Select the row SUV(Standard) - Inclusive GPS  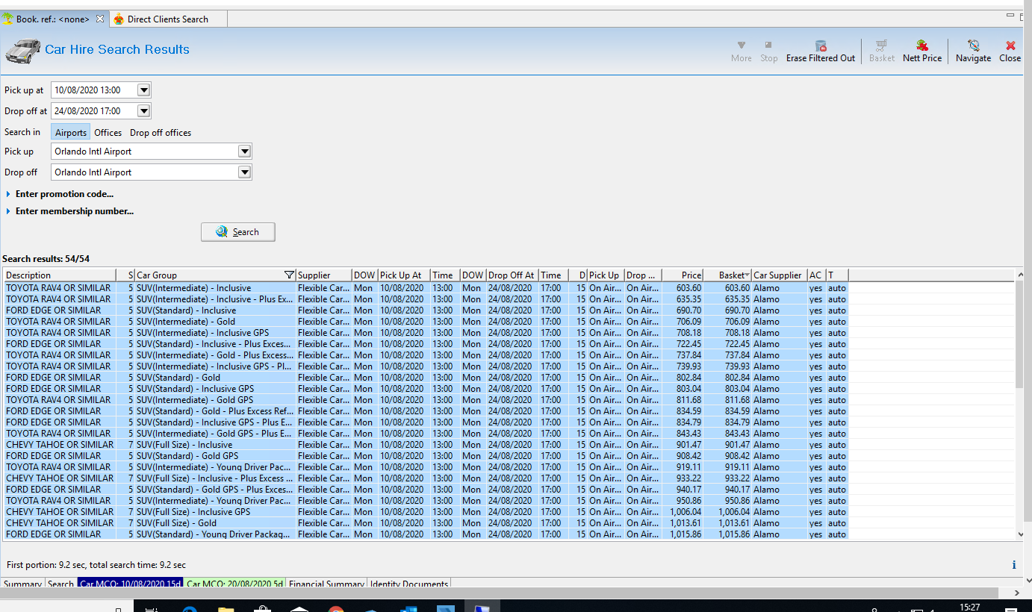[426, 389]
